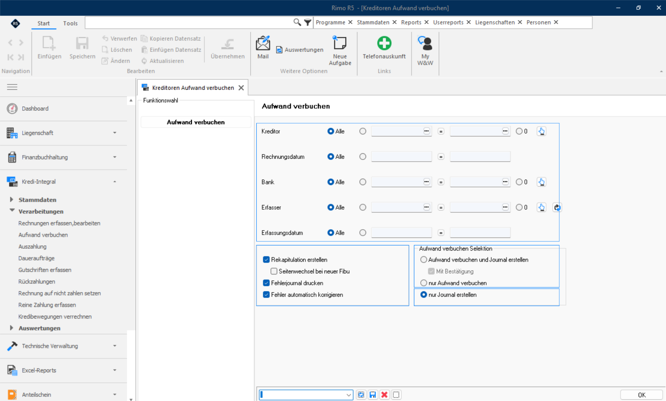666x401 pixels.
Task: Click the filter funnel icon
Action: click(307, 22)
